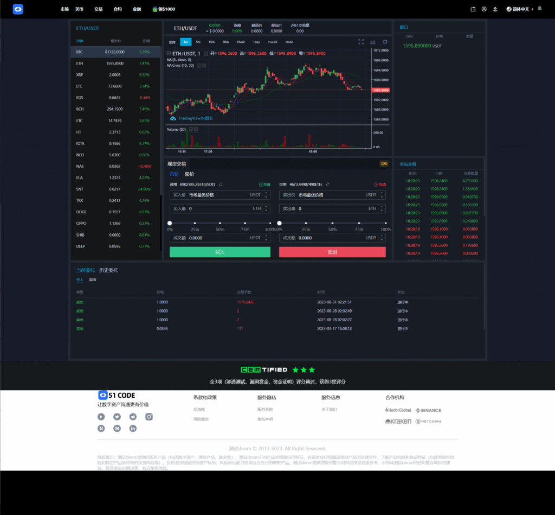Open the 简体中文 language dropdown
The height and width of the screenshot is (515, 555).
(519, 9)
